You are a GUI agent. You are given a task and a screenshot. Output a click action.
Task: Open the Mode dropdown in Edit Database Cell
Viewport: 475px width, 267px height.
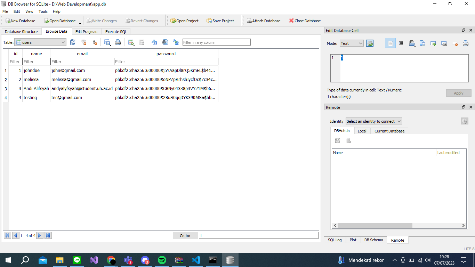(351, 43)
